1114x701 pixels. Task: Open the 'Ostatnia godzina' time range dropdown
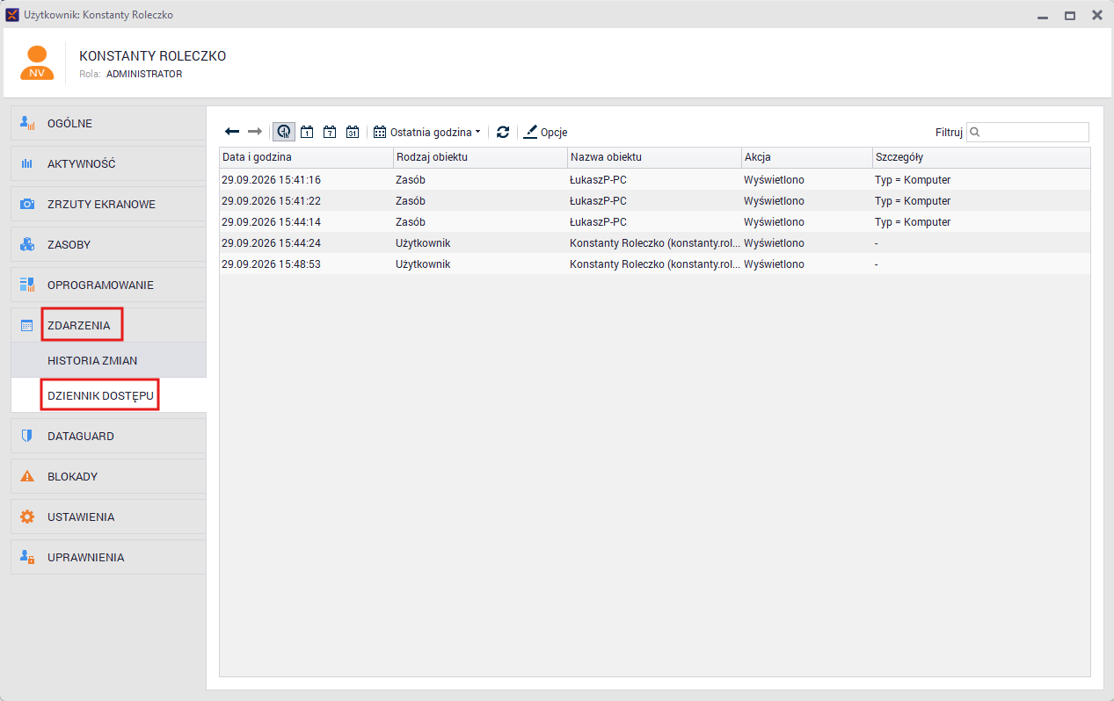coord(427,132)
